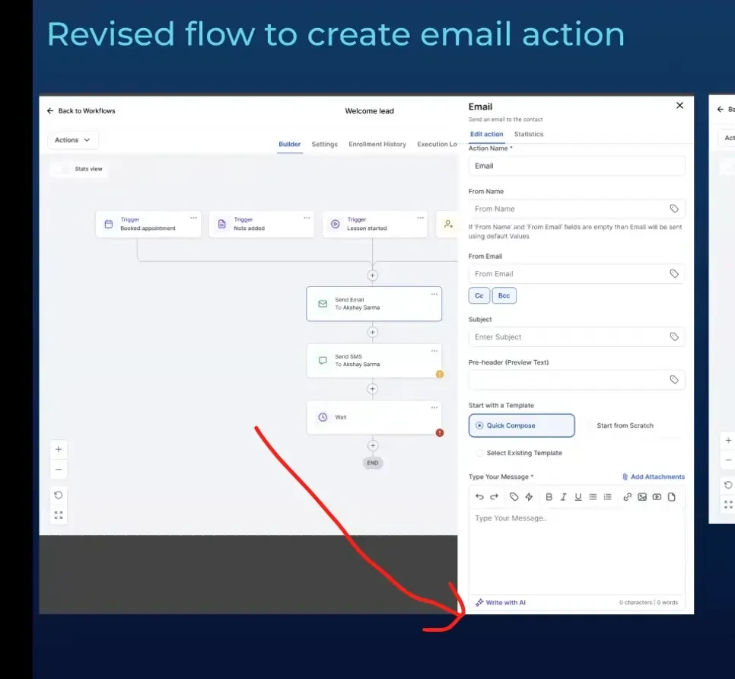Click the Type Your Message text area
The image size is (735, 679).
click(577, 552)
